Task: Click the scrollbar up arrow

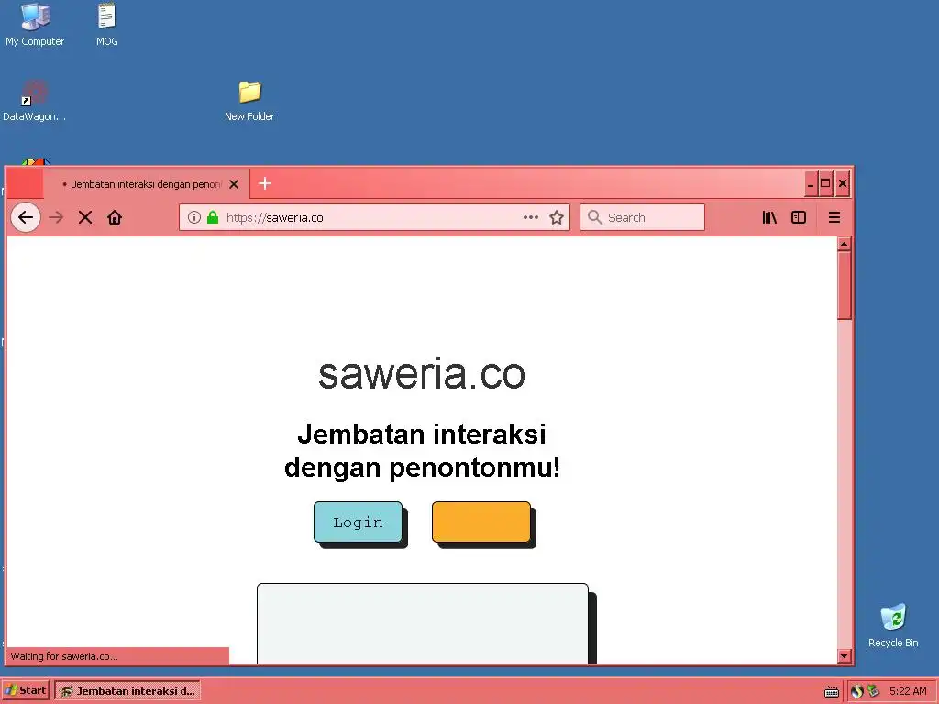Action: pyautogui.click(x=845, y=244)
